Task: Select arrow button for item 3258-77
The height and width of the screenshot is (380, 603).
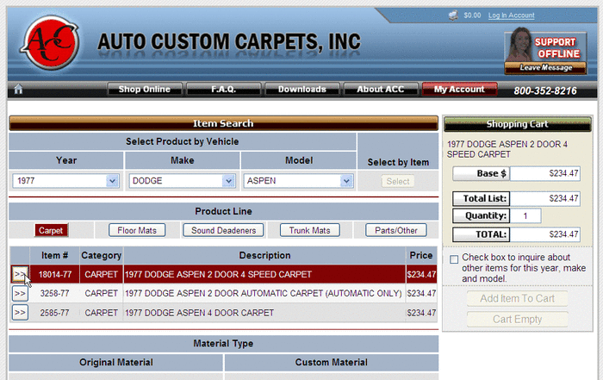Action: click(20, 294)
